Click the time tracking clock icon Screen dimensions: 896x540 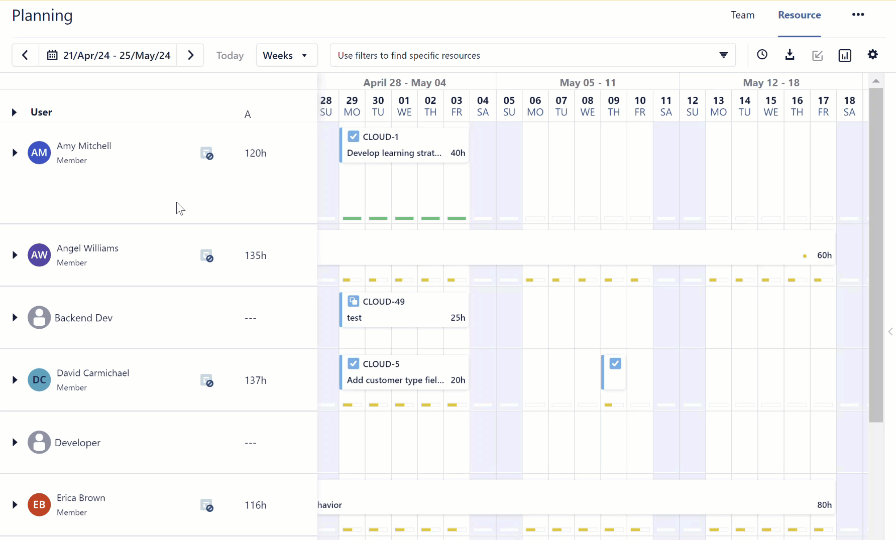click(762, 55)
